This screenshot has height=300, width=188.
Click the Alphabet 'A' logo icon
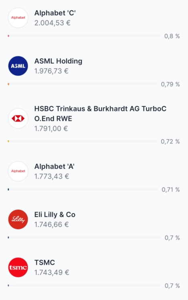pyautogui.click(x=18, y=171)
